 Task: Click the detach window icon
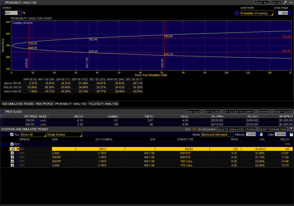(x=285, y=3)
